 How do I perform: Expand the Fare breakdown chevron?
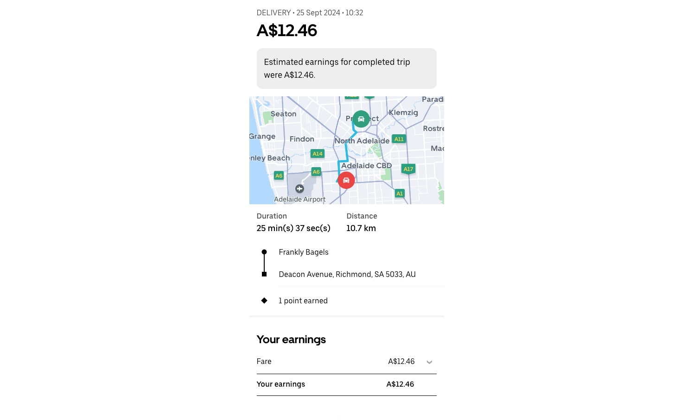(429, 362)
